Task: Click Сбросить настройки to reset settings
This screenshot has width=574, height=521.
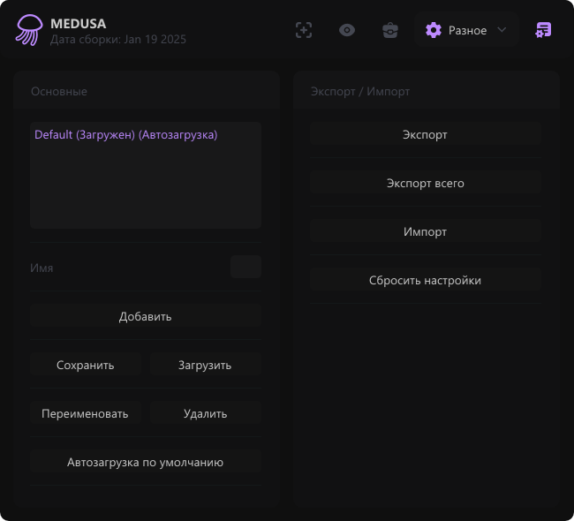Action: point(425,281)
